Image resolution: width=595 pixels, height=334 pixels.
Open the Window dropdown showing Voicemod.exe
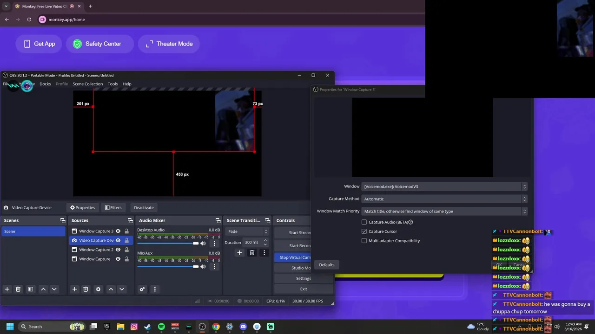pyautogui.click(x=444, y=186)
